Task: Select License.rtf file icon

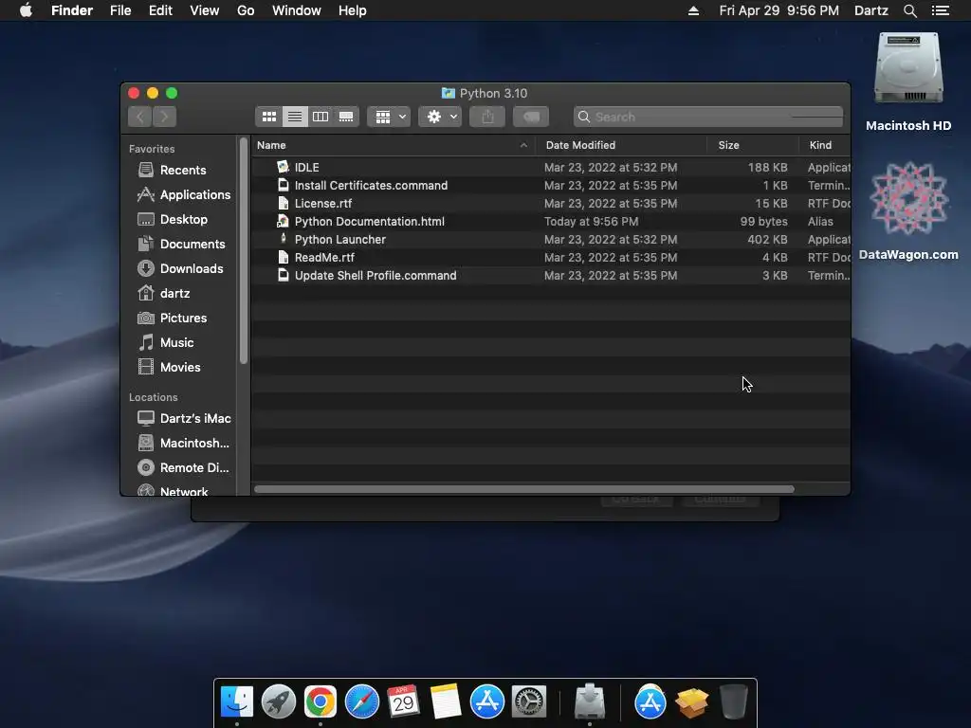Action: [x=283, y=203]
